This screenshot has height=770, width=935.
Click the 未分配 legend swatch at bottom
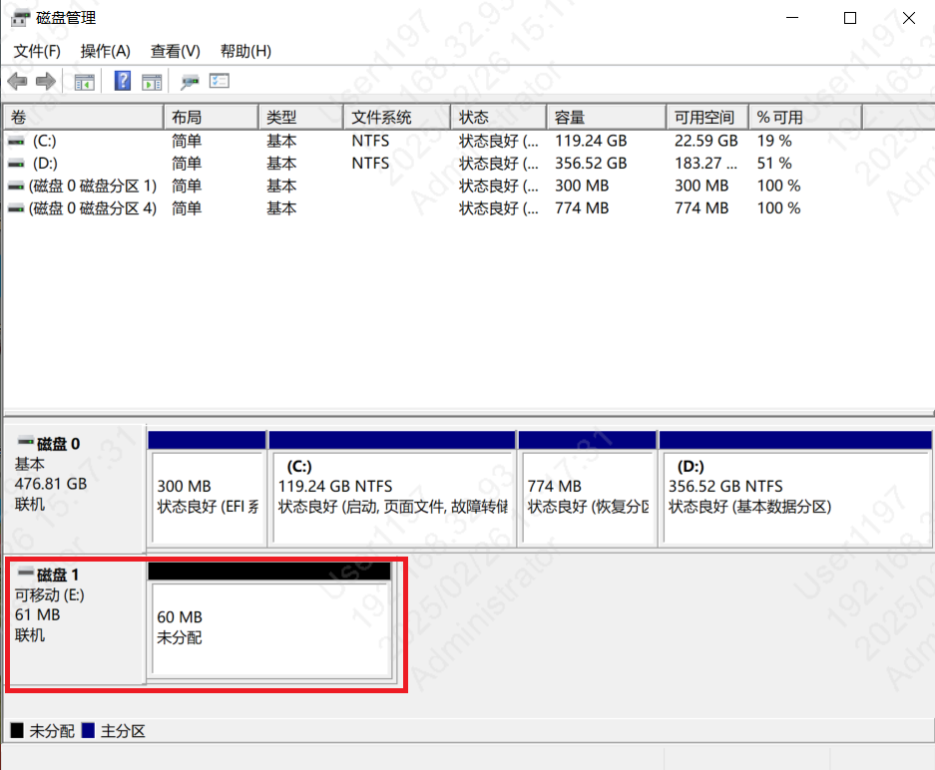(x=17, y=730)
